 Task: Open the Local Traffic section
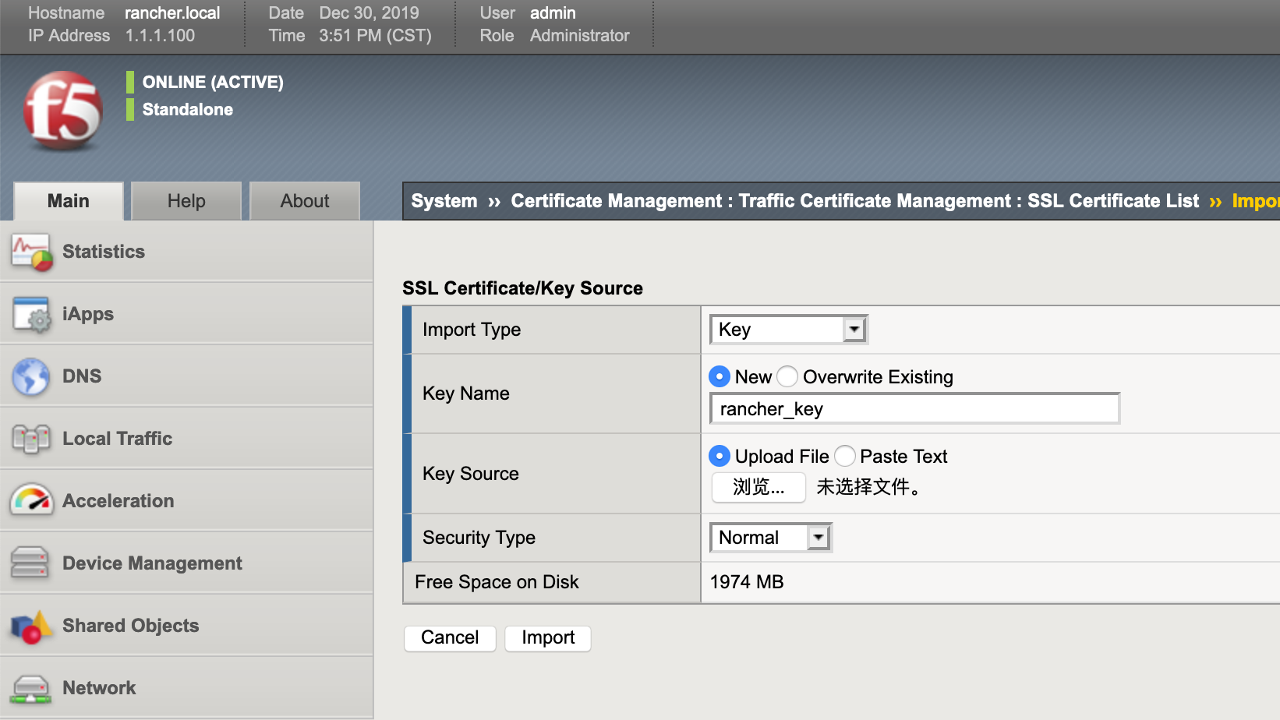[186, 439]
